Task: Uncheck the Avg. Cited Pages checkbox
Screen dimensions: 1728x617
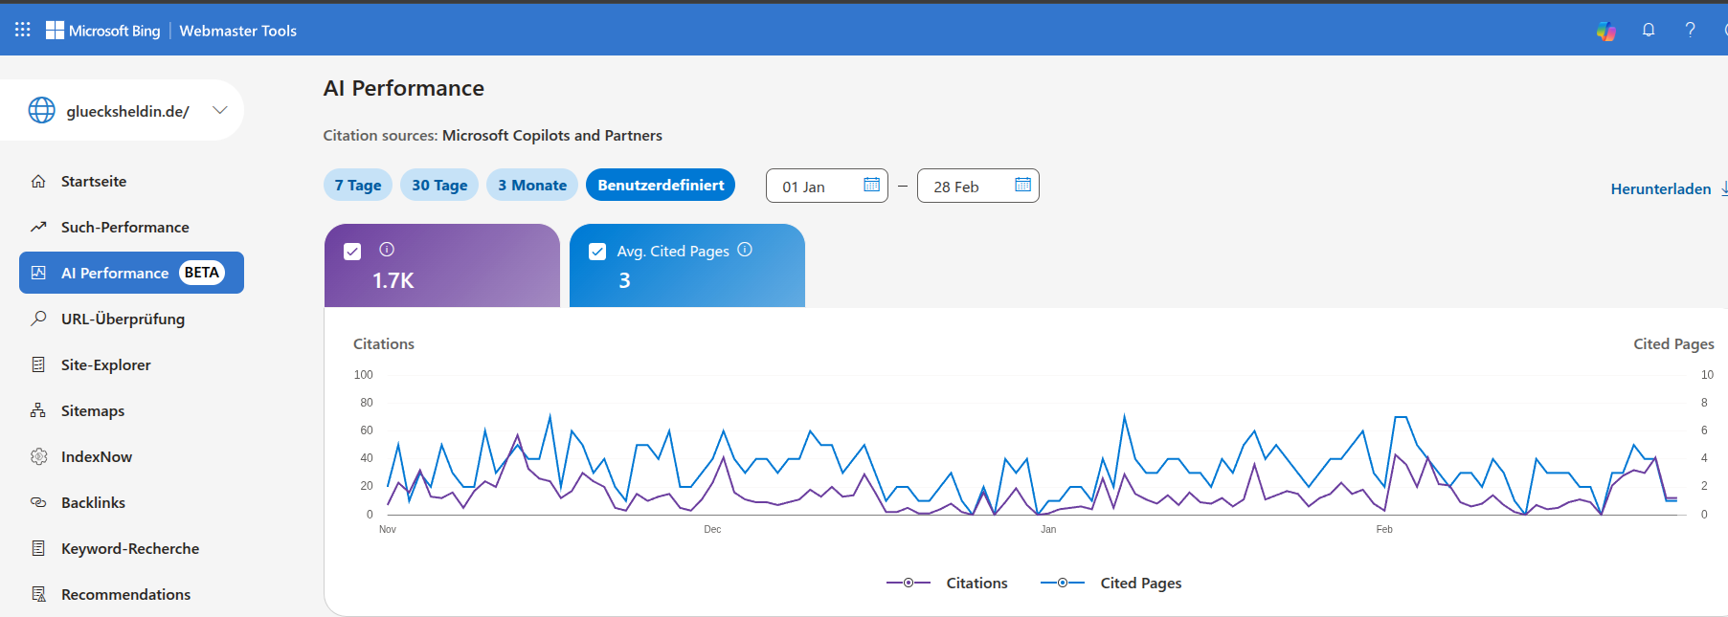Action: click(597, 252)
